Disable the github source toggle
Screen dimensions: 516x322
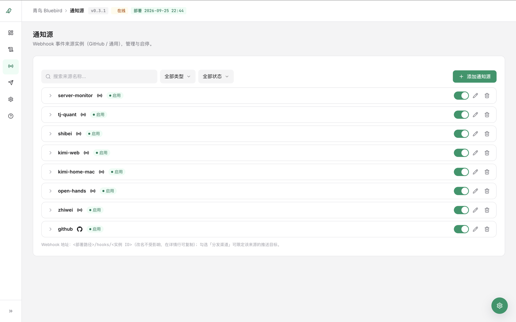click(461, 229)
